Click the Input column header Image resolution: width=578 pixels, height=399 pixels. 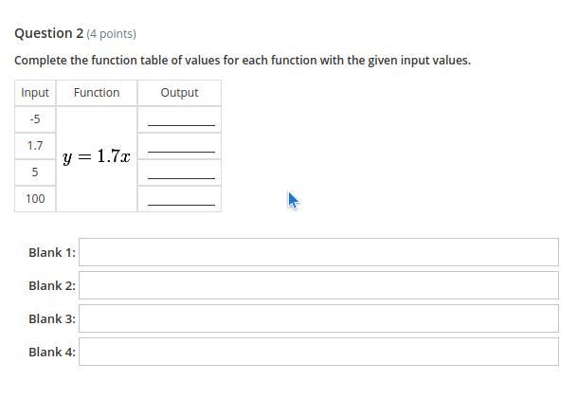coord(35,93)
